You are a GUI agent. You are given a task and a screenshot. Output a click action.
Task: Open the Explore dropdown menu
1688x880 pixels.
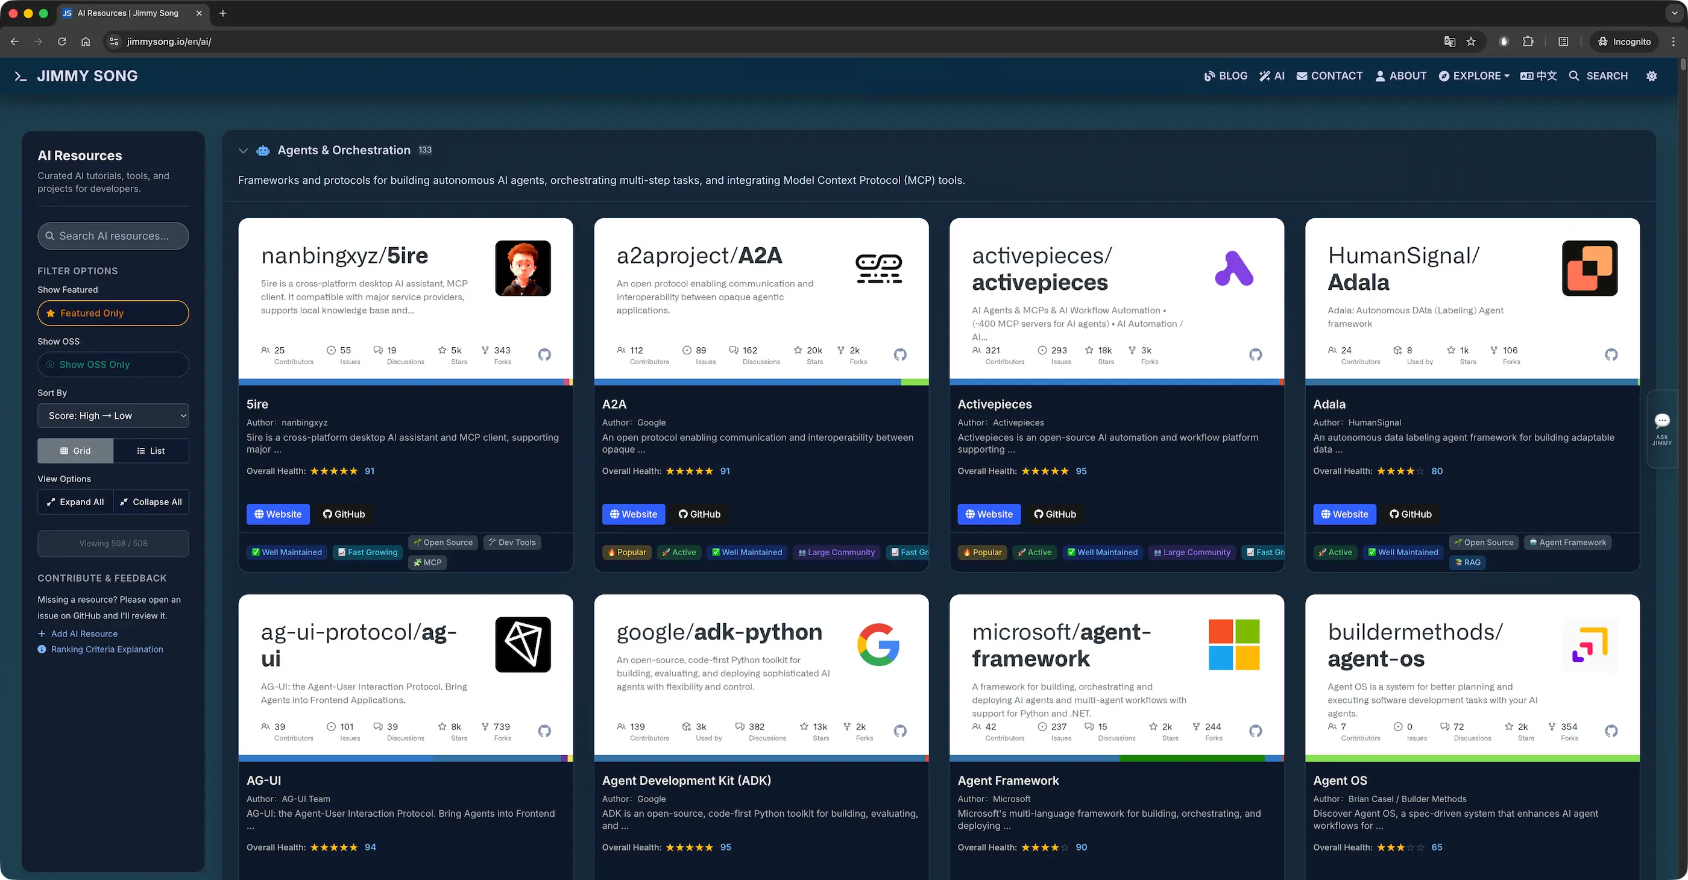pos(1474,76)
